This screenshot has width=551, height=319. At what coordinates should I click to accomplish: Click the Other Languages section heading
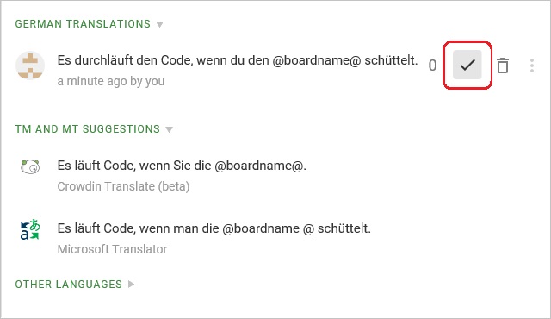(69, 284)
